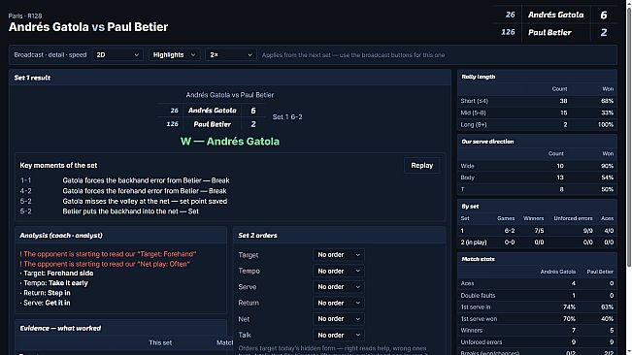This screenshot has height=355, width=632.
Task: Open the Return order dropdown
Action: tap(339, 303)
